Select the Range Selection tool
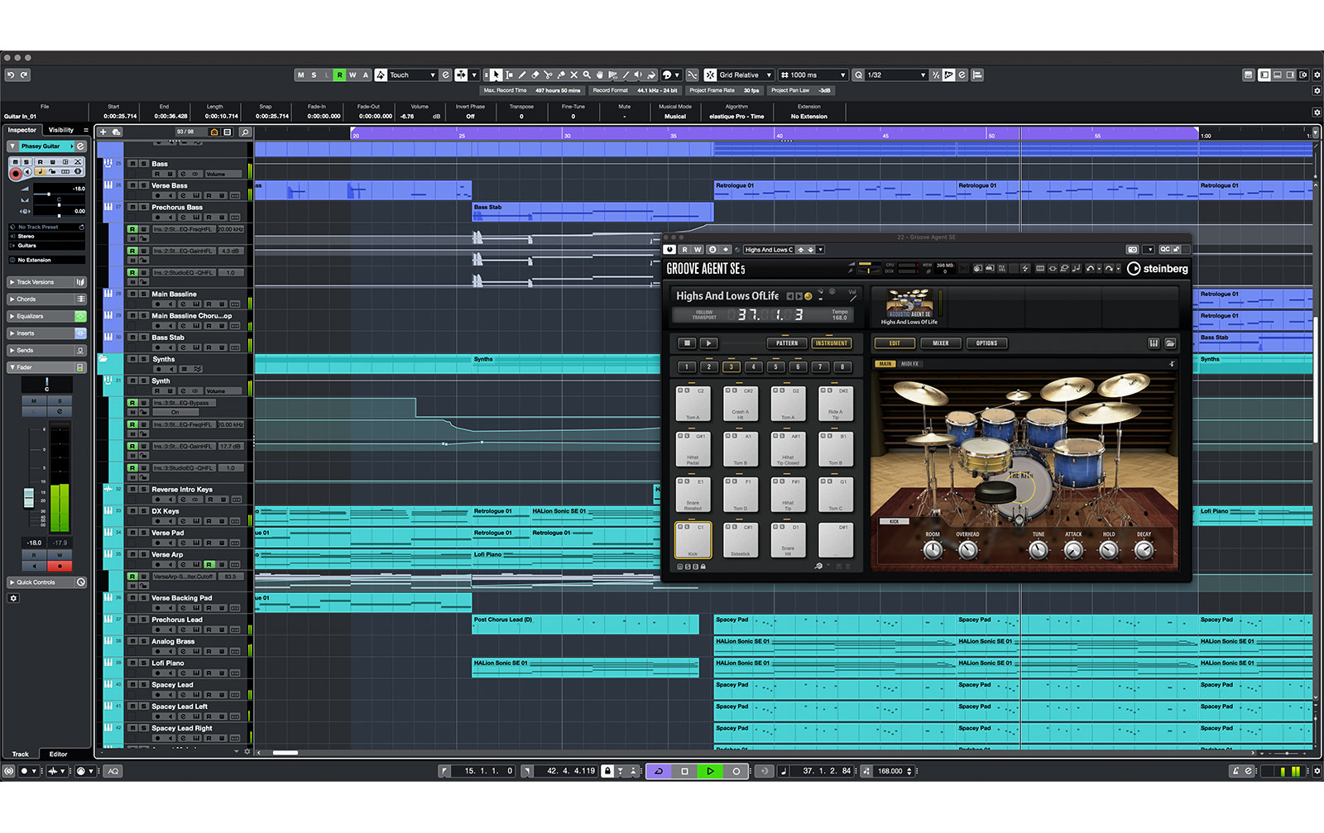This screenshot has height=833, width=1324. [x=509, y=74]
